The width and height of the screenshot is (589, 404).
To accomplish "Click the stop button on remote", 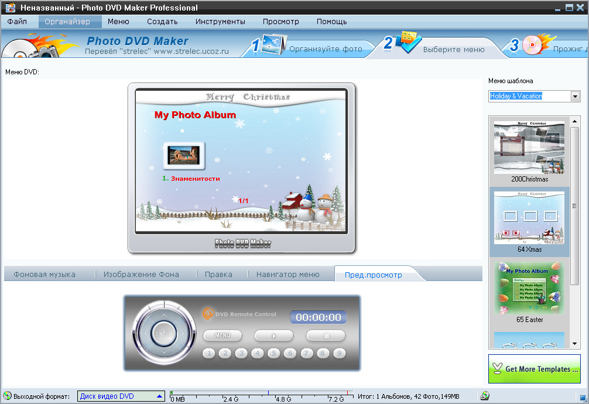I will pyautogui.click(x=326, y=335).
